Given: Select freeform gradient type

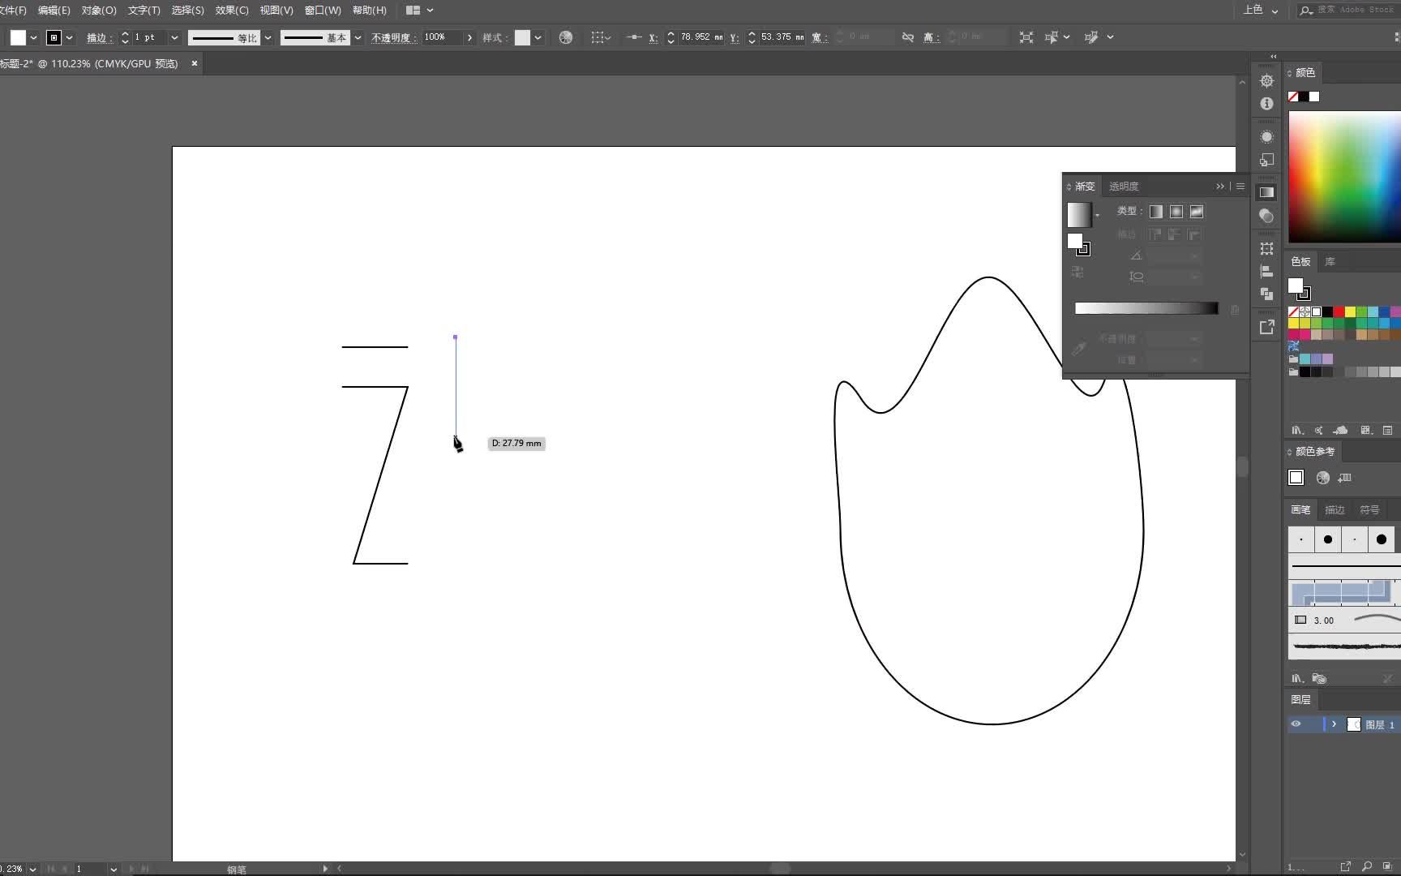Looking at the screenshot, I should (x=1197, y=212).
